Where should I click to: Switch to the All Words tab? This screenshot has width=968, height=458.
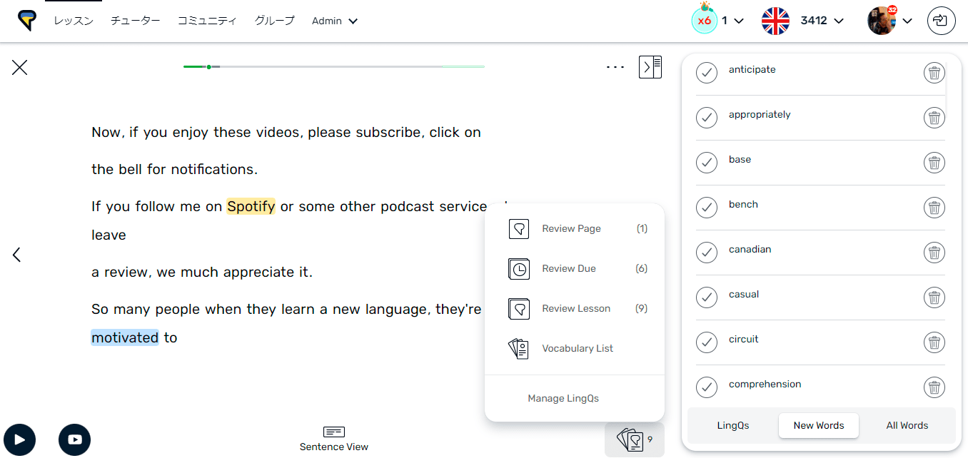(907, 425)
